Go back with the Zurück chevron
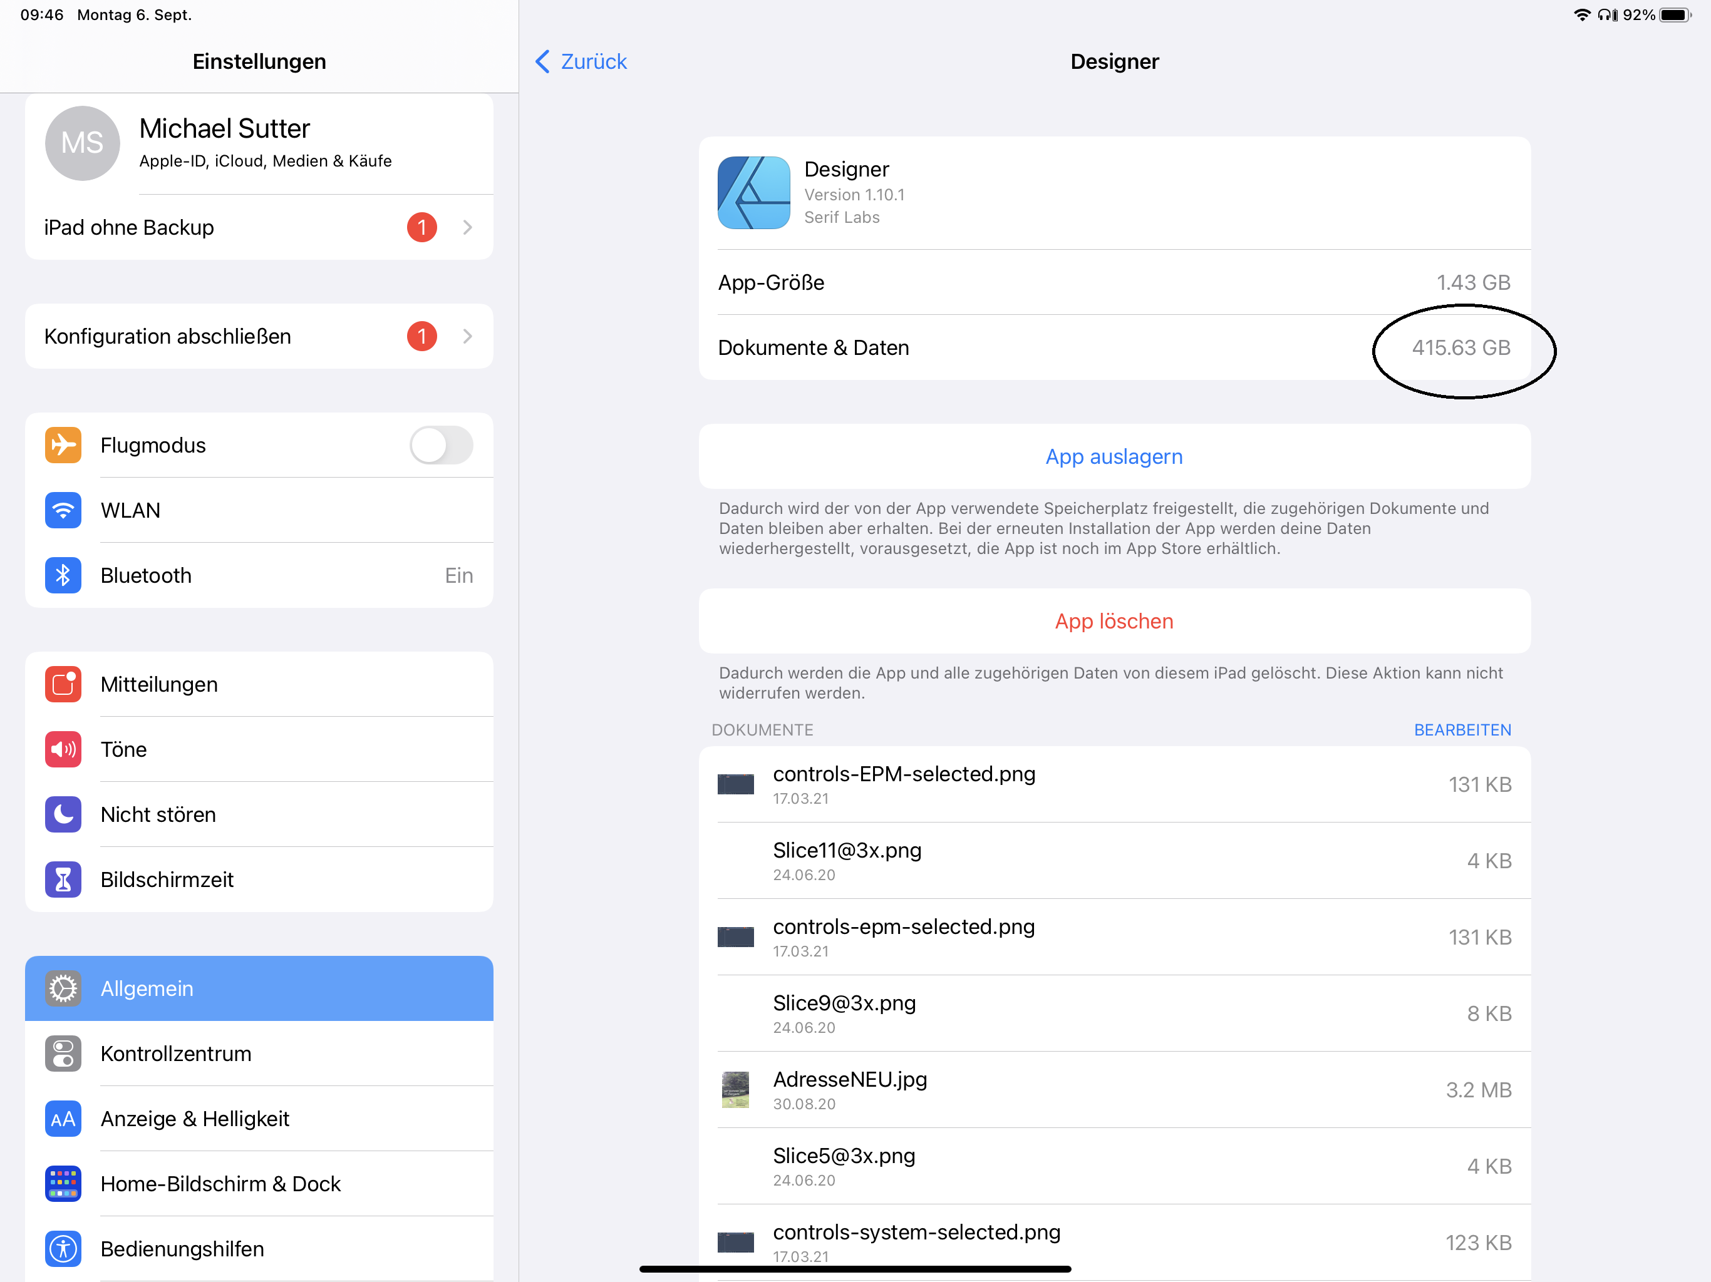 point(542,61)
